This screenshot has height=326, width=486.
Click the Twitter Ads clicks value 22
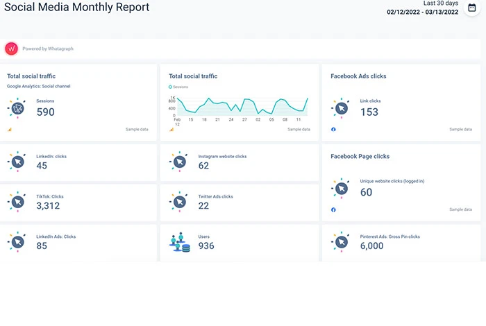(203, 206)
